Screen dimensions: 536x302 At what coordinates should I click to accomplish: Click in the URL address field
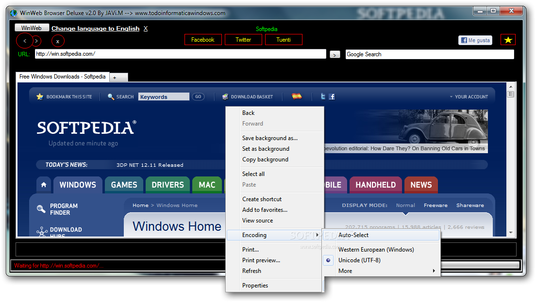pyautogui.click(x=181, y=54)
